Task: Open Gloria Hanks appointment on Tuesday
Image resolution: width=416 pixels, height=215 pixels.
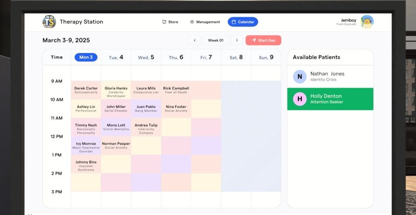Action: 116,90
